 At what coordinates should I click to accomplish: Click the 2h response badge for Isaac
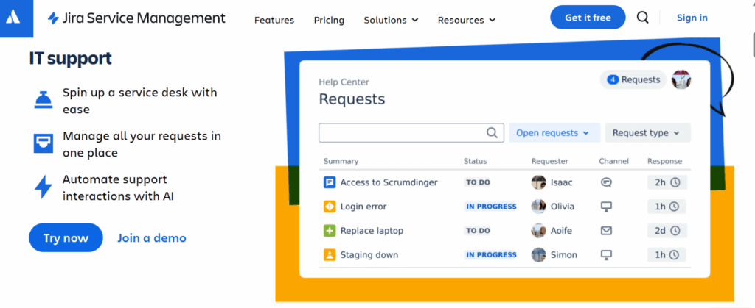667,182
